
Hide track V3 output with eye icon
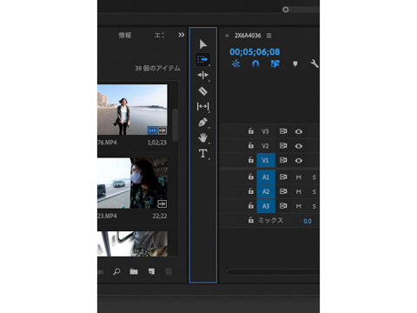click(x=299, y=131)
